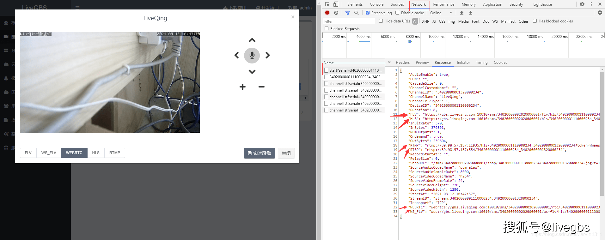Select the HLS stream format button

(x=96, y=153)
